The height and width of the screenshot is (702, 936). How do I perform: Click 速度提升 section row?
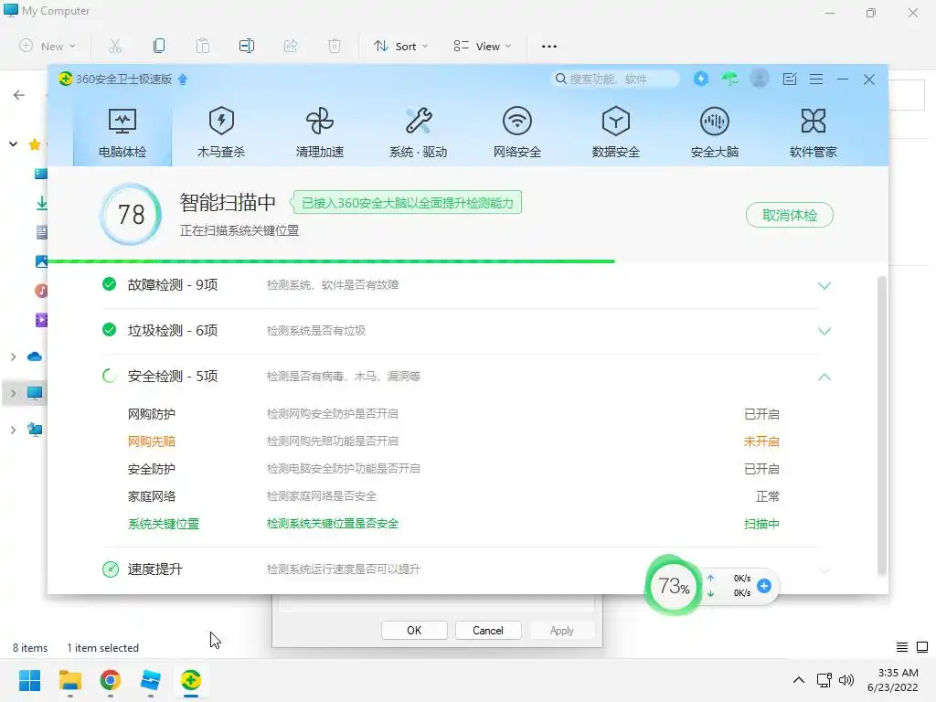460,569
